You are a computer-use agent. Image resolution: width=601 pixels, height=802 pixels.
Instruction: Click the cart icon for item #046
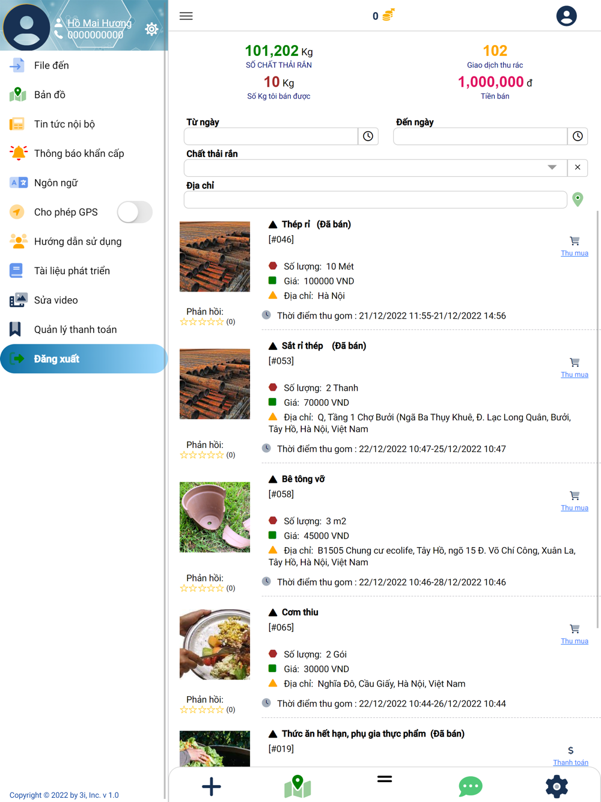[575, 241]
